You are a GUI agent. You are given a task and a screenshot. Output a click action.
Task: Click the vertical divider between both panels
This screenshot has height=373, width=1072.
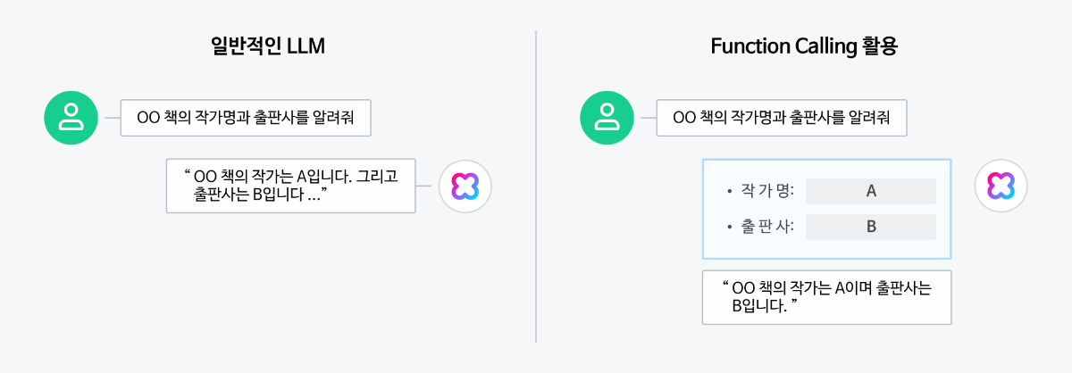[x=536, y=186]
